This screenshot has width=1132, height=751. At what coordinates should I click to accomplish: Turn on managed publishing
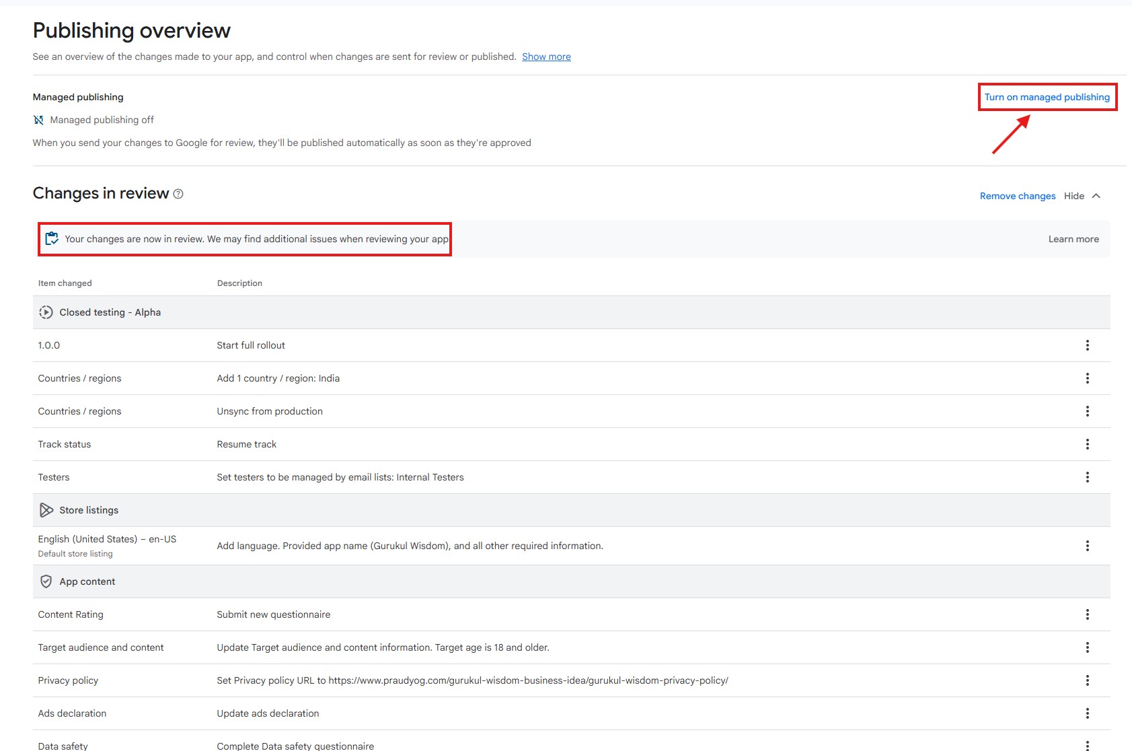point(1047,97)
